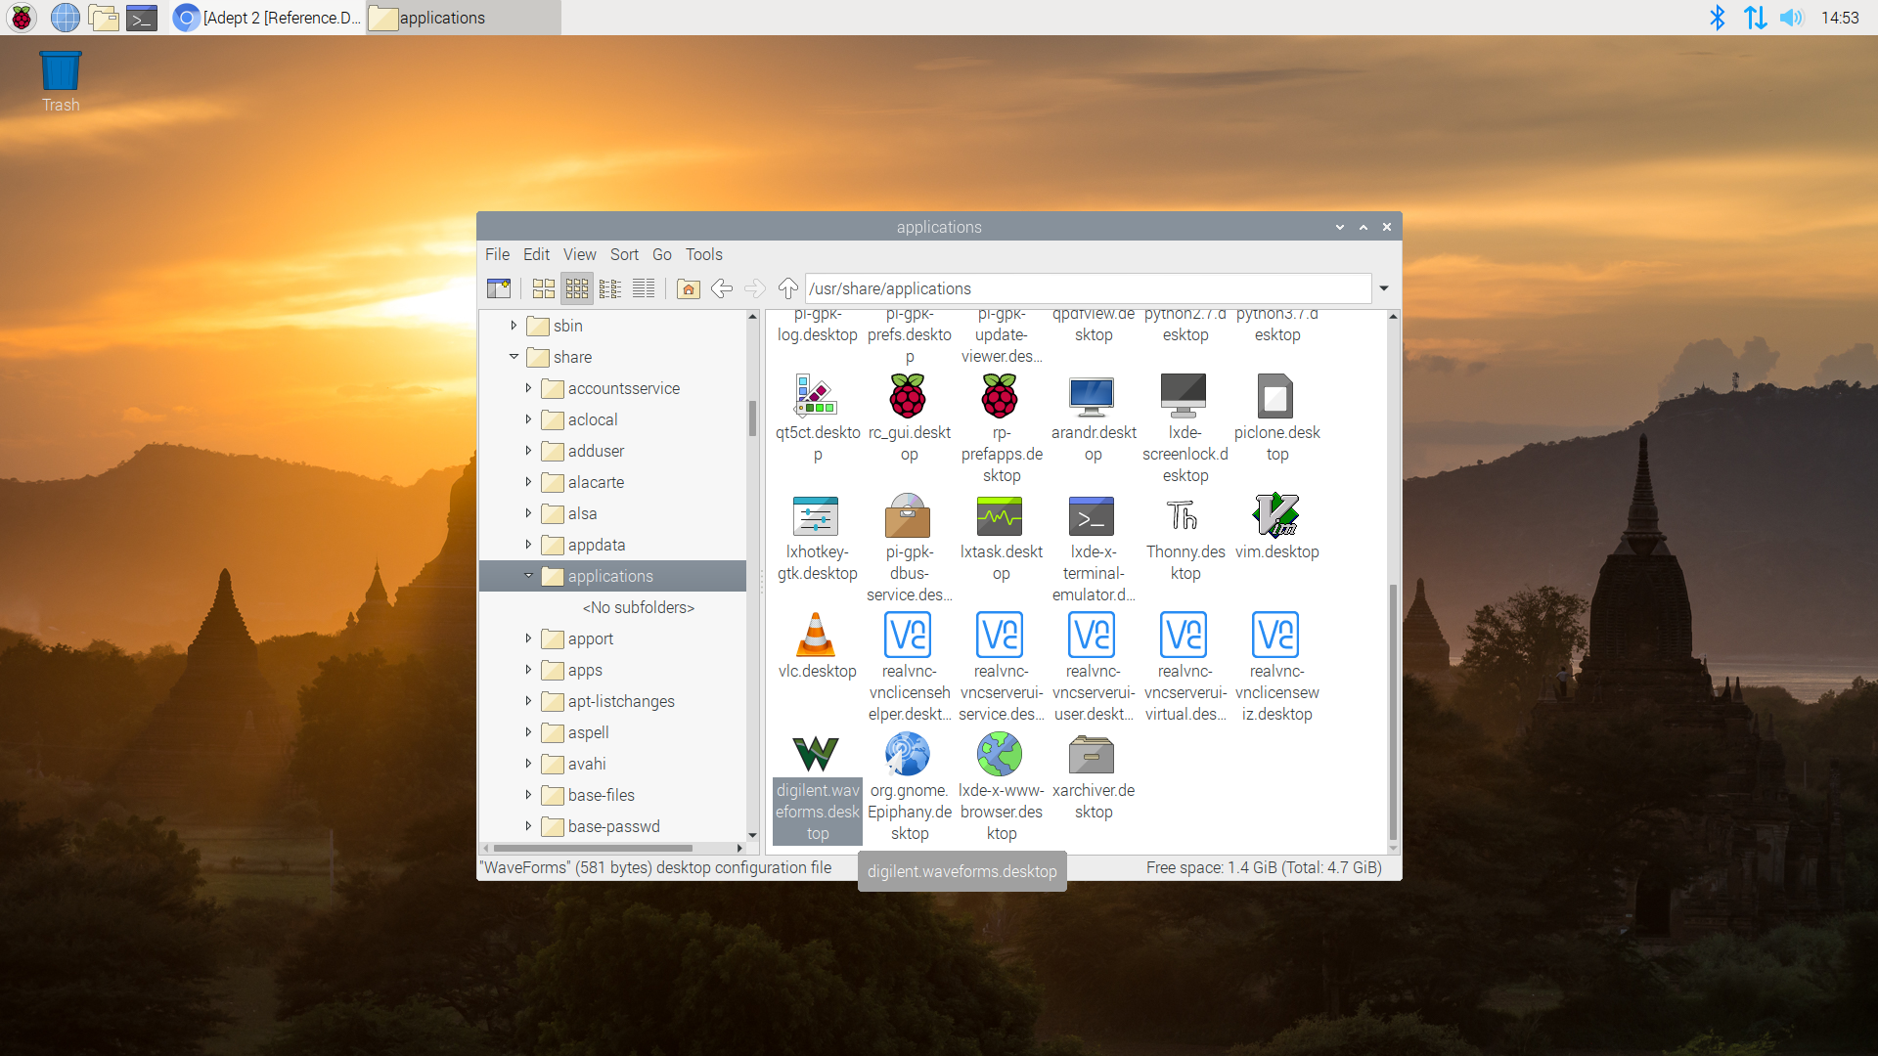Select qt5ct.desktop file icon
1878x1056 pixels.
click(x=816, y=397)
